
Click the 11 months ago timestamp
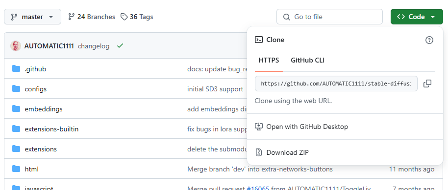tap(412, 169)
